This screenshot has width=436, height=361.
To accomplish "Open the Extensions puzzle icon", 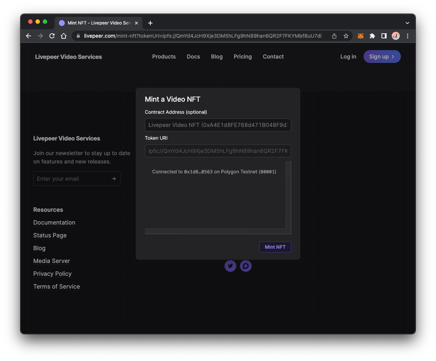I will [372, 36].
